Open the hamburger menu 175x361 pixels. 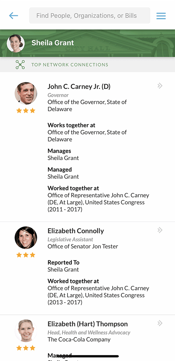click(161, 16)
